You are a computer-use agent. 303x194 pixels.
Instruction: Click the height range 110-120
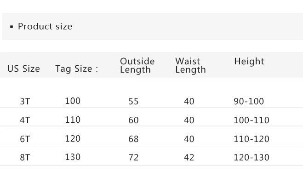tap(251, 139)
